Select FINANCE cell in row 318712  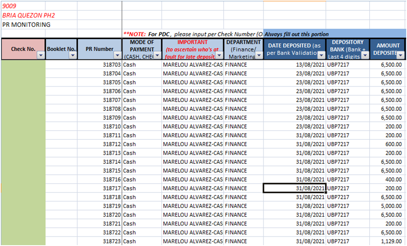(x=244, y=144)
